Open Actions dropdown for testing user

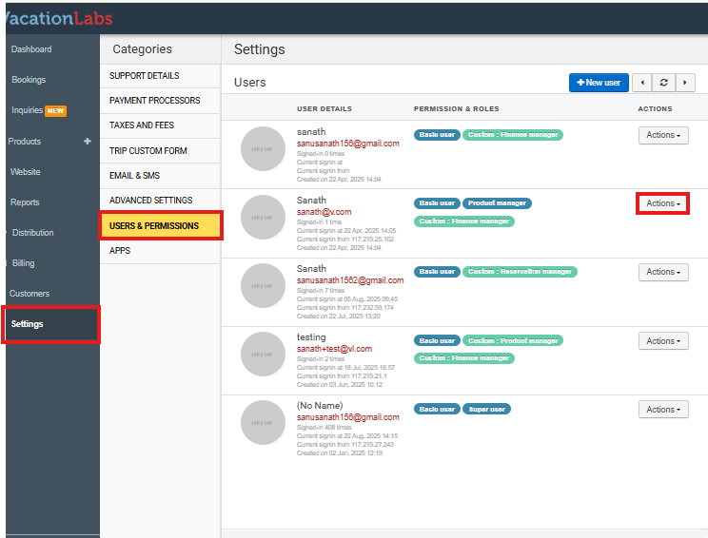tap(663, 340)
